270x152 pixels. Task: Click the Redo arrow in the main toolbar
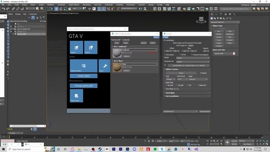click(8, 9)
